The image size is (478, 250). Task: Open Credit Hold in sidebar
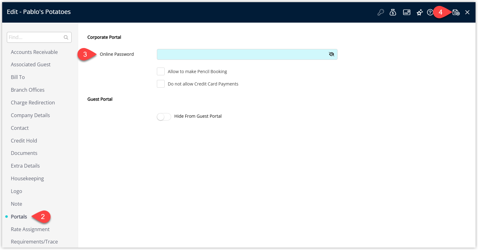click(x=24, y=141)
